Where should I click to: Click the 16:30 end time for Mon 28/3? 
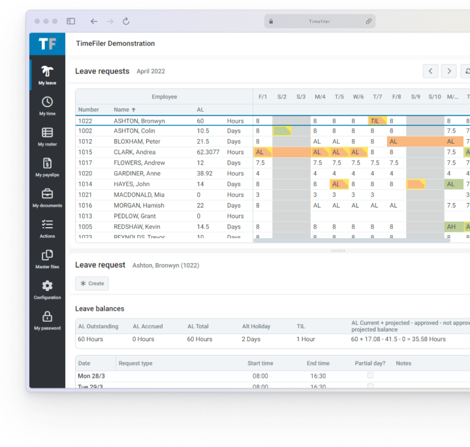click(x=318, y=376)
